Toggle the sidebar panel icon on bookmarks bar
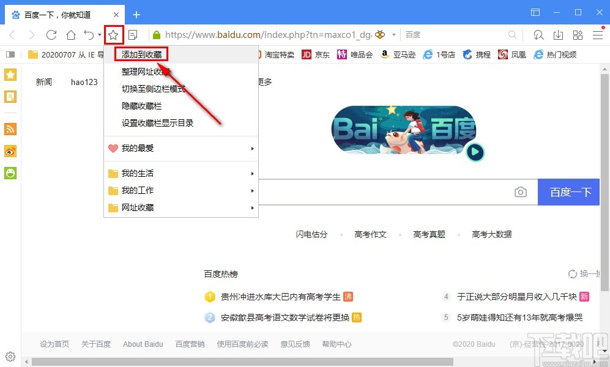Viewport: 610px width, 367px height. pyautogui.click(x=10, y=55)
